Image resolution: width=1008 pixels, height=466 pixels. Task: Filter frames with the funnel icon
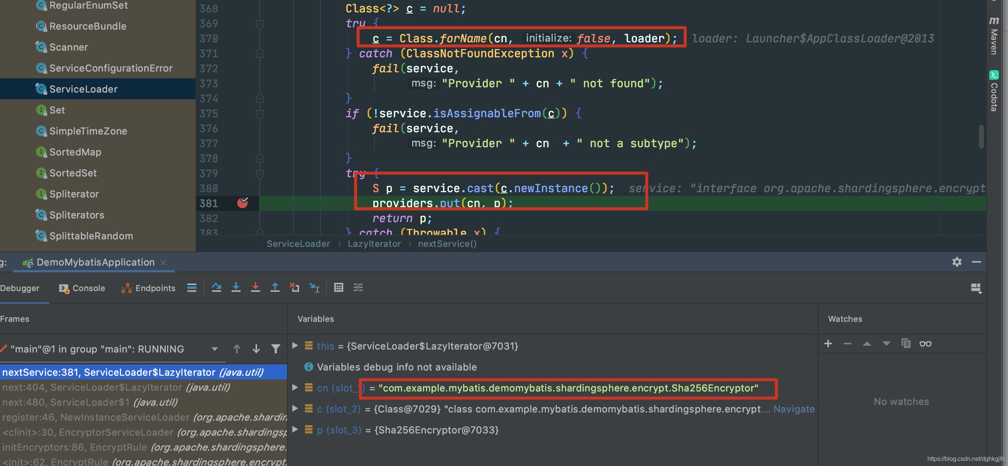pos(276,349)
